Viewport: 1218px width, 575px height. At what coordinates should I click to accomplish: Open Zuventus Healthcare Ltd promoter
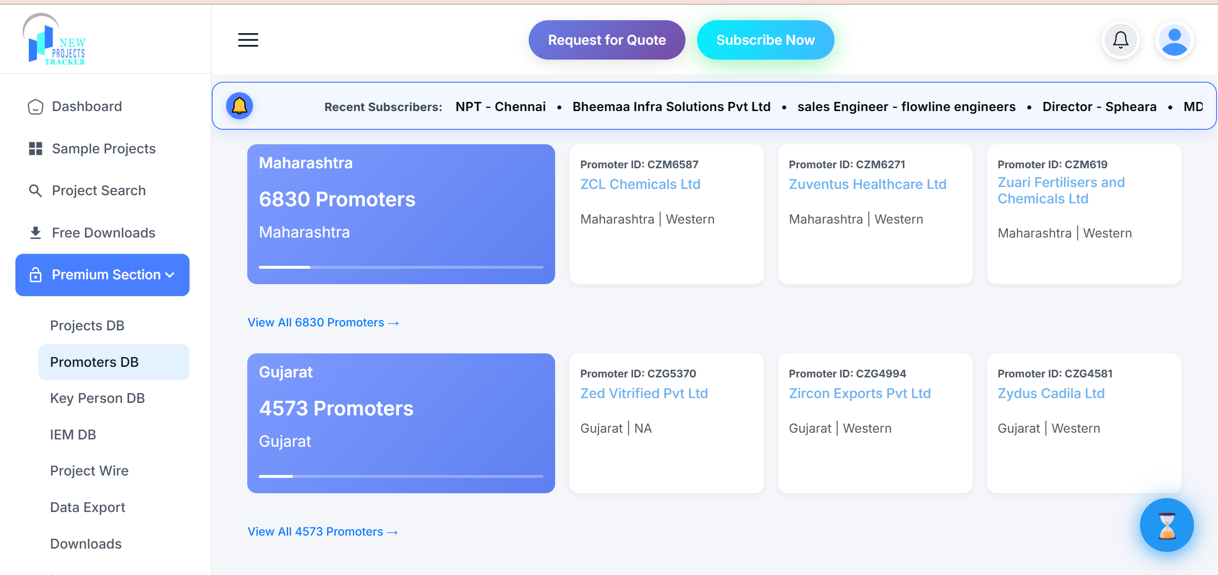tap(867, 184)
